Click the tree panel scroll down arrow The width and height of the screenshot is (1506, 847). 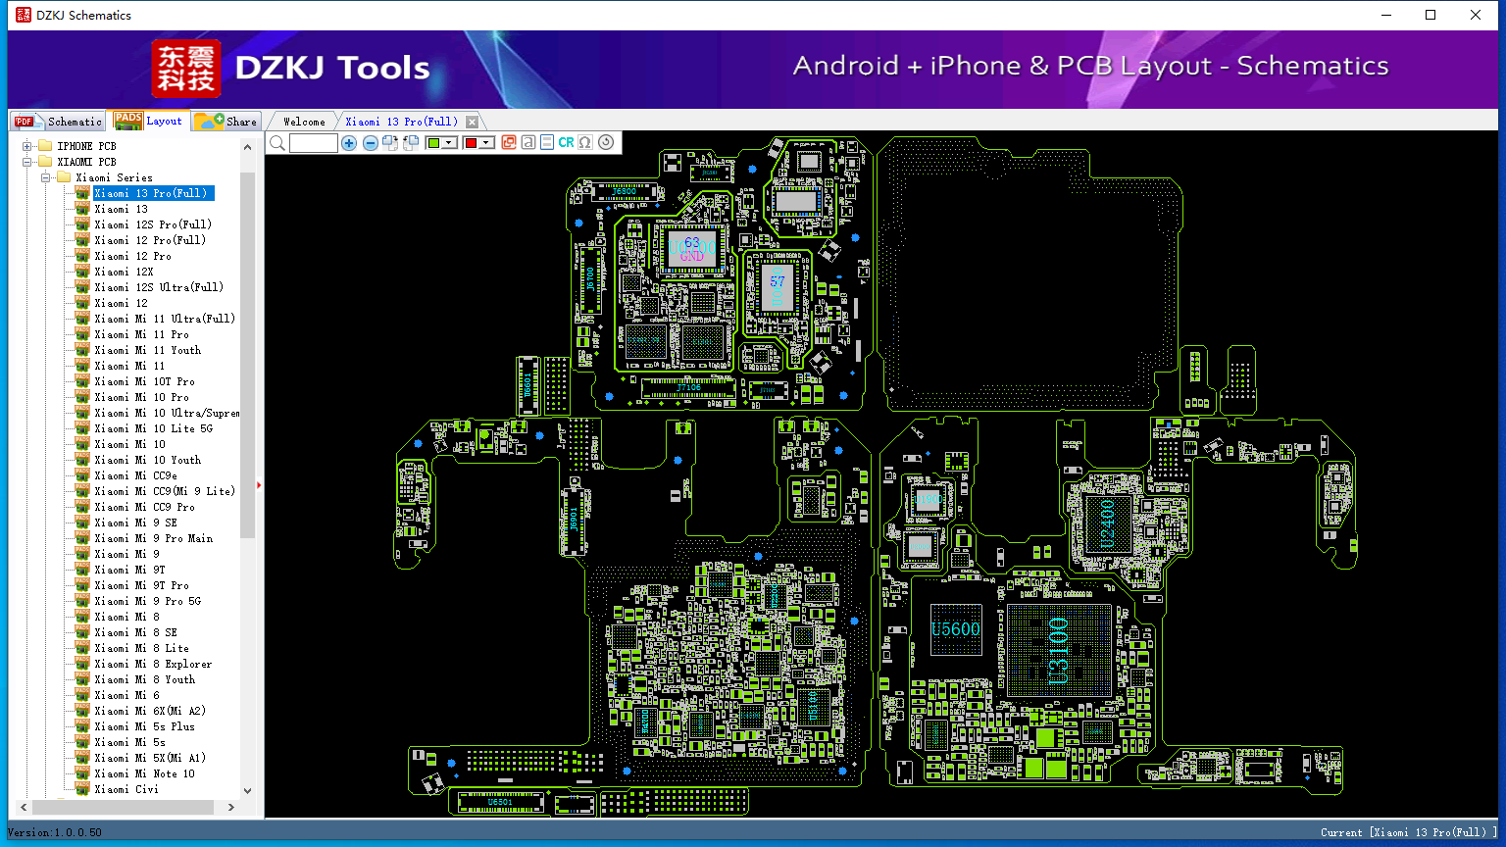(x=247, y=790)
